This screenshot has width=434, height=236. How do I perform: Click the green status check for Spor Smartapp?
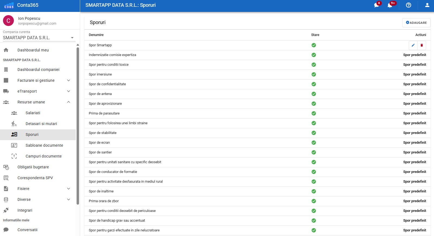(314, 45)
